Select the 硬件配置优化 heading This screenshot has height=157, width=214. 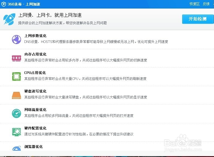(x=35, y=128)
